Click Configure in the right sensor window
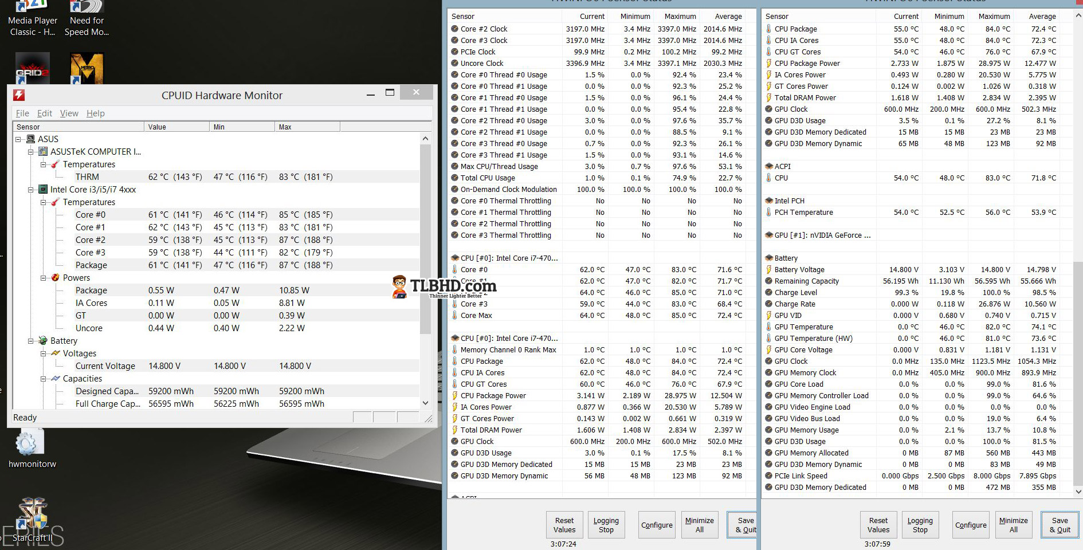Viewport: 1083px width, 550px height. coord(971,525)
